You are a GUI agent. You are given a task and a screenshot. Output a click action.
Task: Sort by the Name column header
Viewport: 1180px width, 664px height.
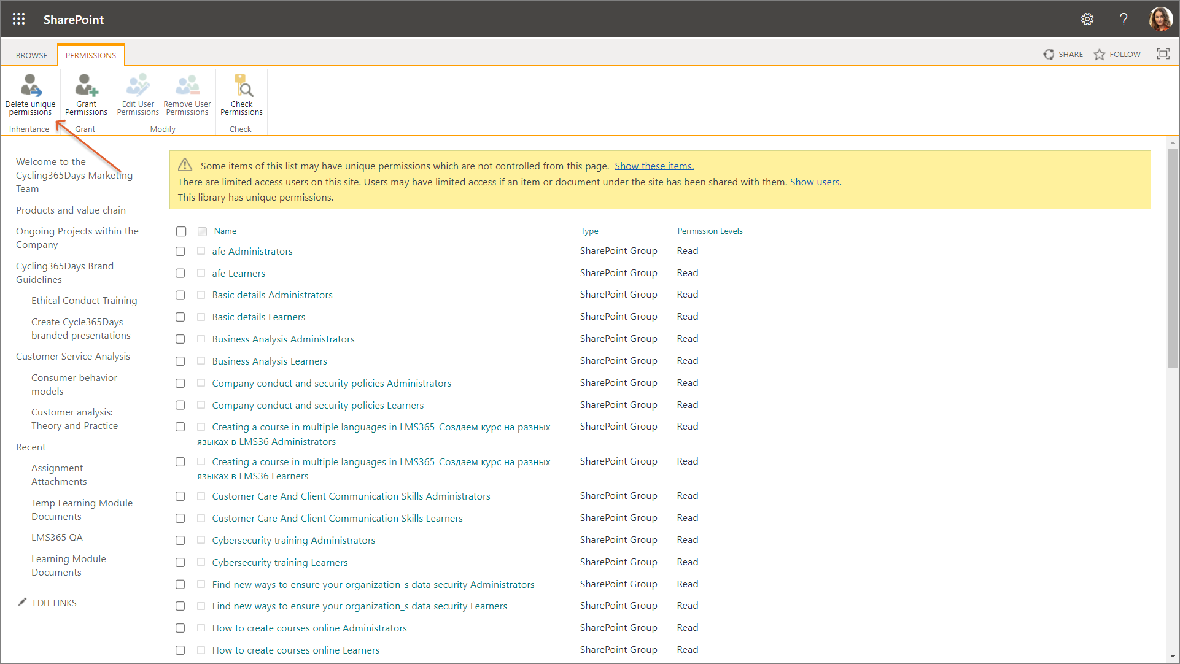pos(225,231)
